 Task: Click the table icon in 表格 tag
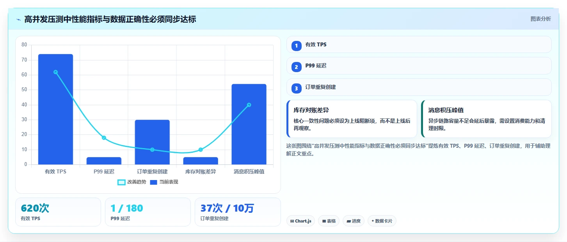pos(324,221)
